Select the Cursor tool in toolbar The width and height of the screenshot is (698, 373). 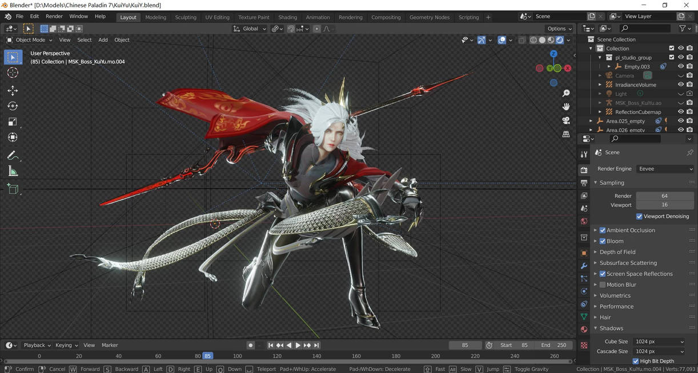[13, 73]
